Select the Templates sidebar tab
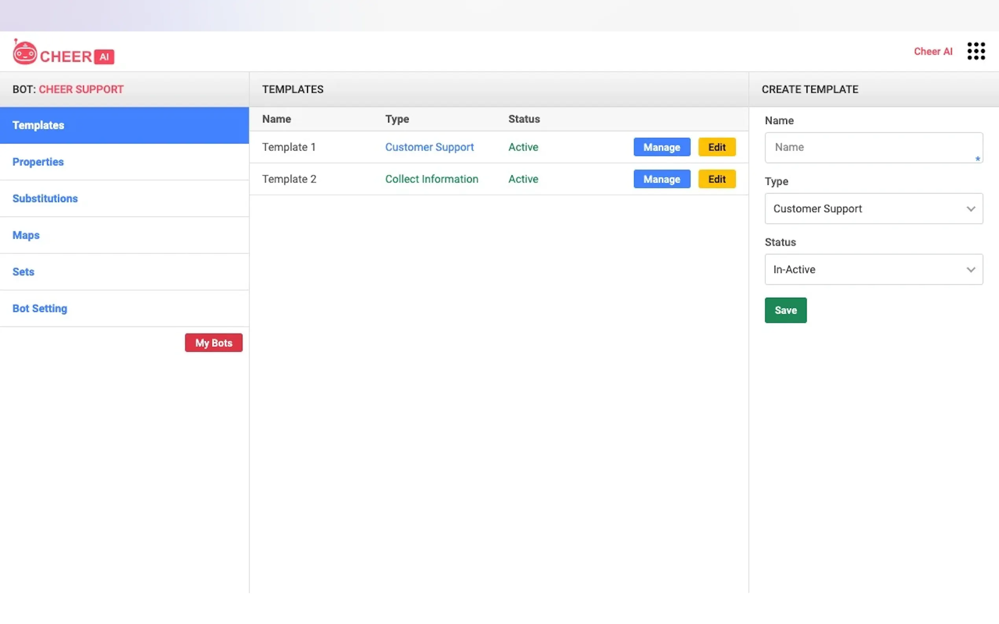The width and height of the screenshot is (999, 624). point(124,125)
